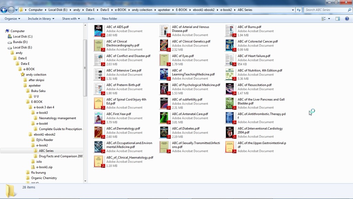The image size is (353, 199).
Task: Select ABC.of.Sexually.Transmitted.Infections.pdf filename
Action: coord(196,145)
